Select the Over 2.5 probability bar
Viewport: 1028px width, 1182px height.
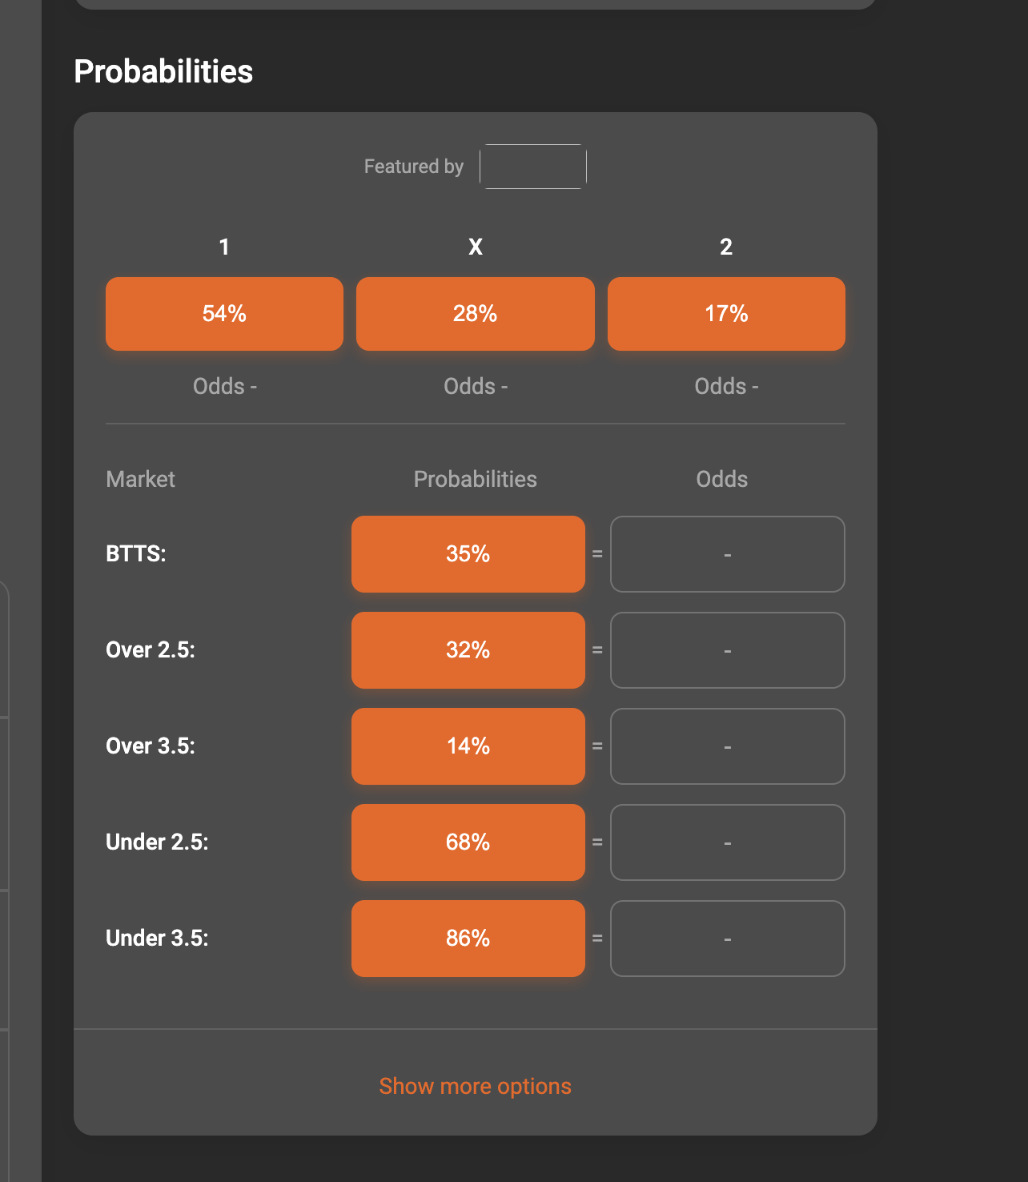[468, 649]
